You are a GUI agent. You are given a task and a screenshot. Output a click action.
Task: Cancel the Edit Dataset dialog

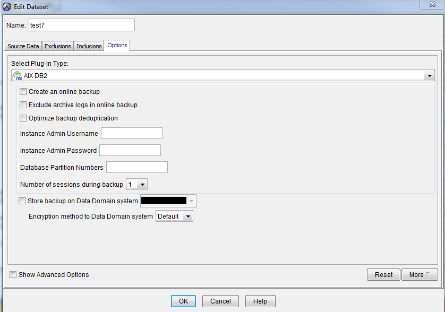[x=220, y=300]
